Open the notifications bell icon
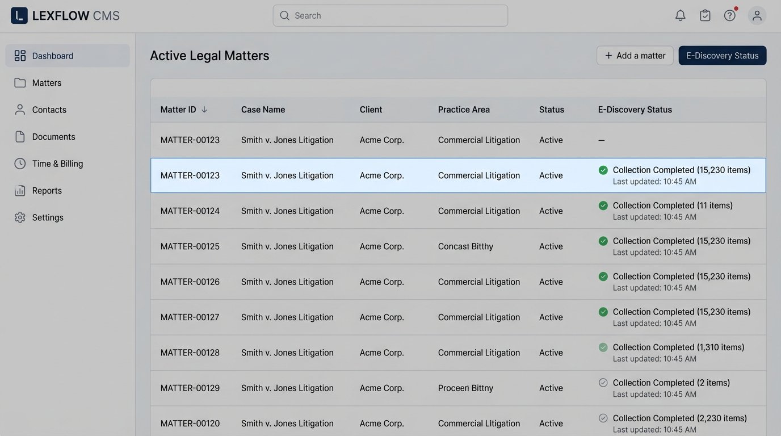 680,15
